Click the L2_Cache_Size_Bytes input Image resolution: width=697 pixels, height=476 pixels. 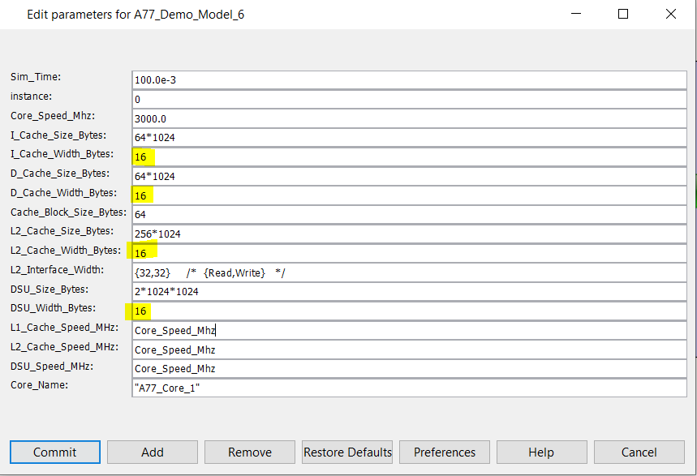(410, 234)
